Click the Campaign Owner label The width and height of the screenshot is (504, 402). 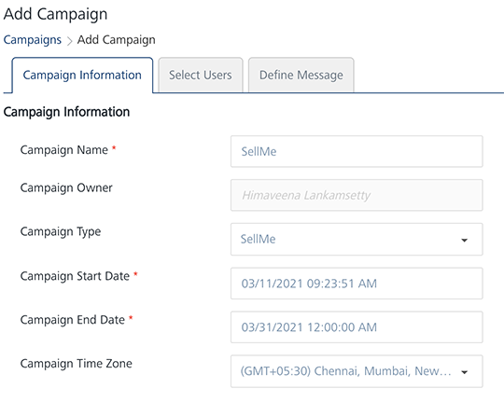click(66, 187)
